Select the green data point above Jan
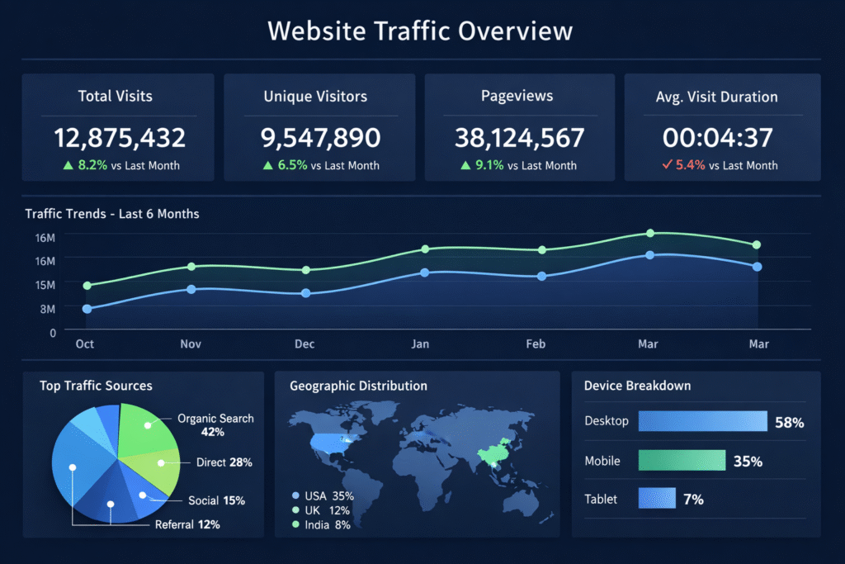The width and height of the screenshot is (845, 564). [425, 249]
